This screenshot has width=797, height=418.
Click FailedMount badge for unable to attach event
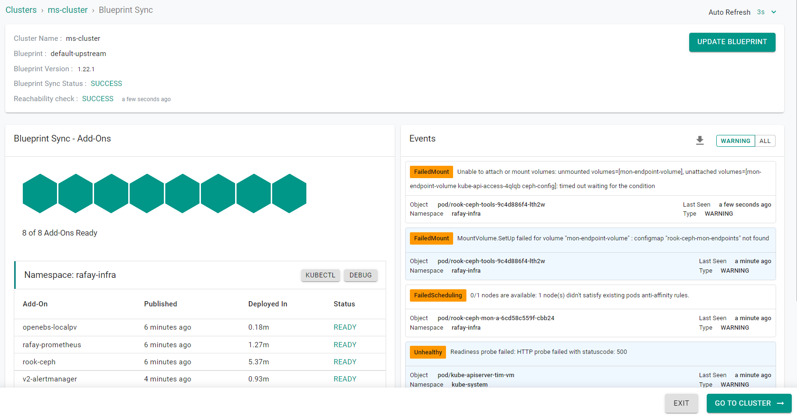431,172
